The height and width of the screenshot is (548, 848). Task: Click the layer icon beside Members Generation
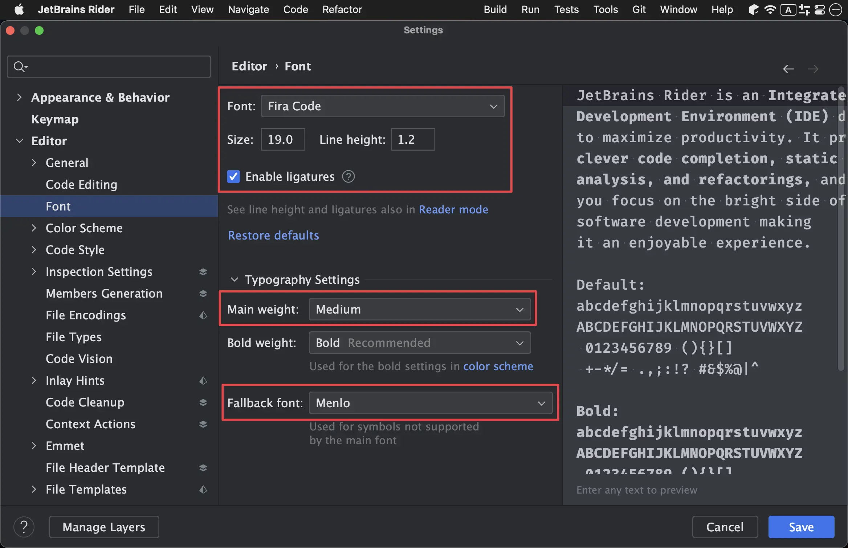point(203,294)
